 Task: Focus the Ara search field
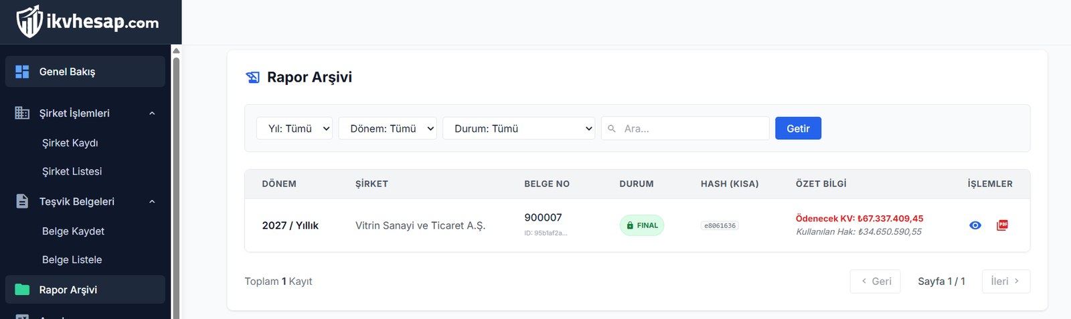point(685,128)
